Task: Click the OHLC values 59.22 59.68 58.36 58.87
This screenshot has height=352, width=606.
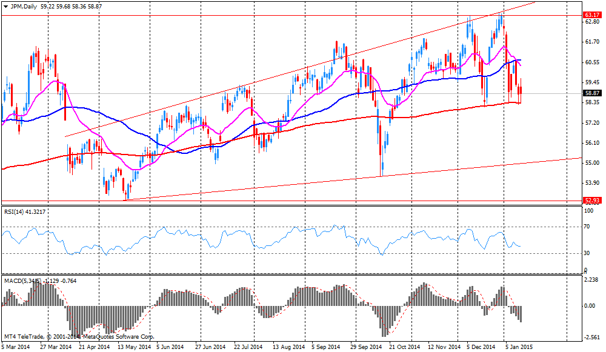Action: tap(71, 7)
